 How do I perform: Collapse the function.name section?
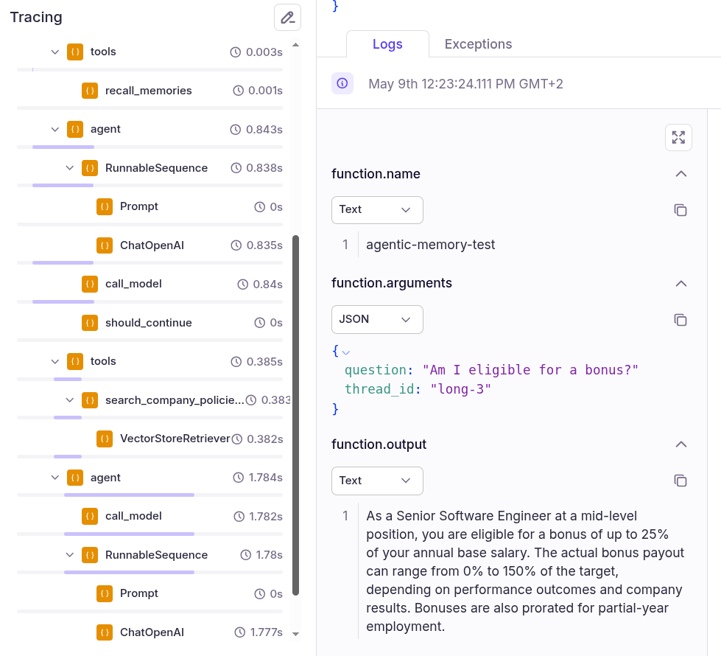681,173
